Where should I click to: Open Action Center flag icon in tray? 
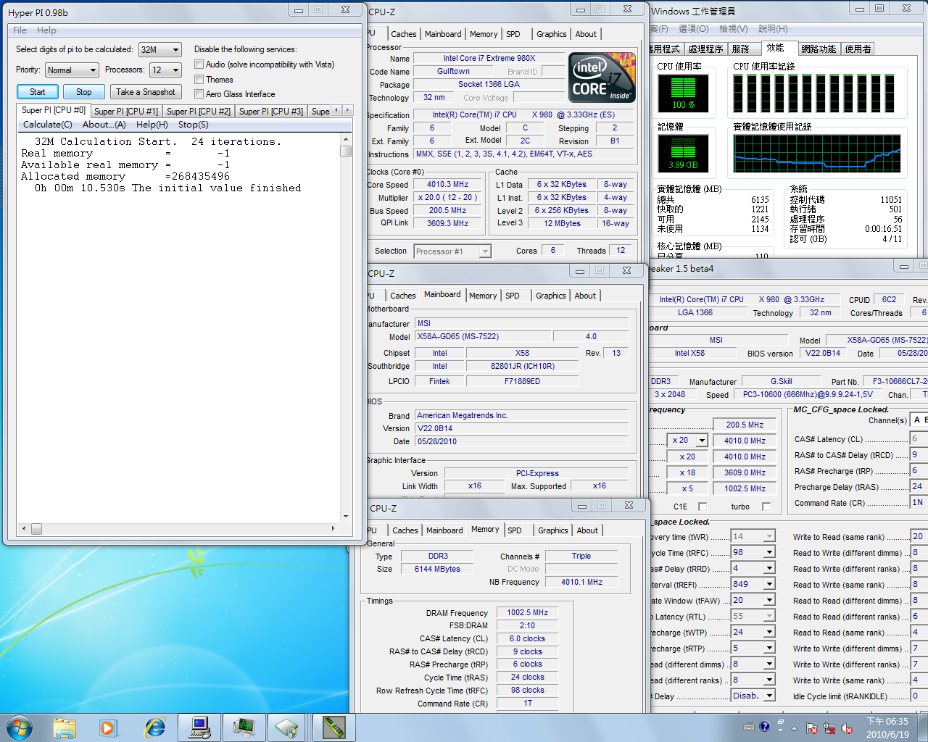(x=812, y=728)
